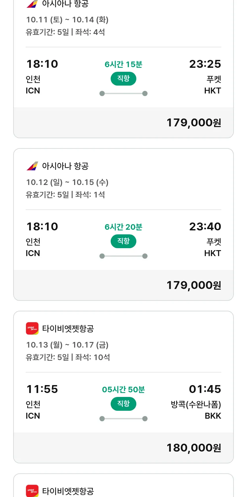Click the 23:40 Phuket arrival time

205,226
